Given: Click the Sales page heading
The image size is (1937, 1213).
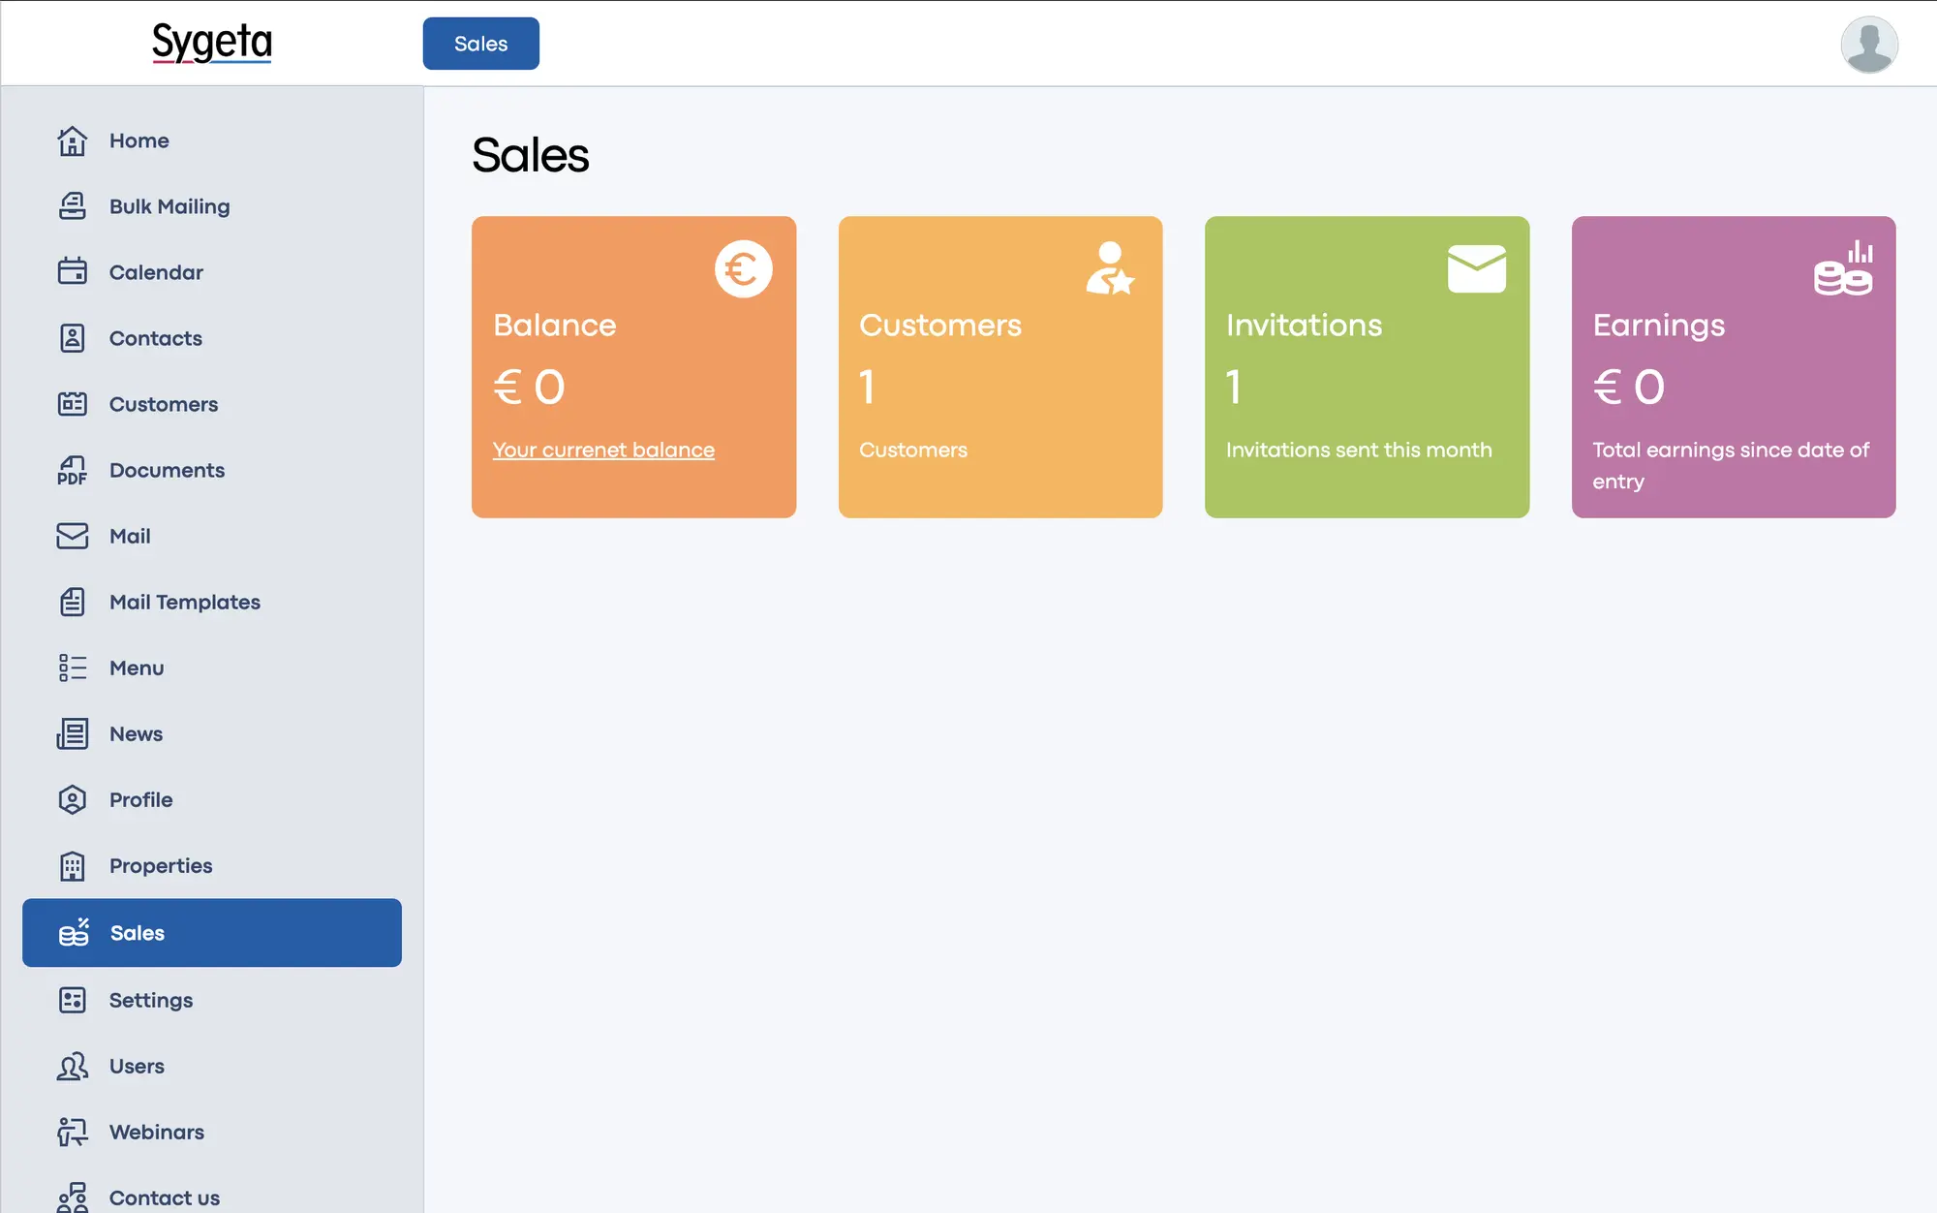Looking at the screenshot, I should coord(531,155).
